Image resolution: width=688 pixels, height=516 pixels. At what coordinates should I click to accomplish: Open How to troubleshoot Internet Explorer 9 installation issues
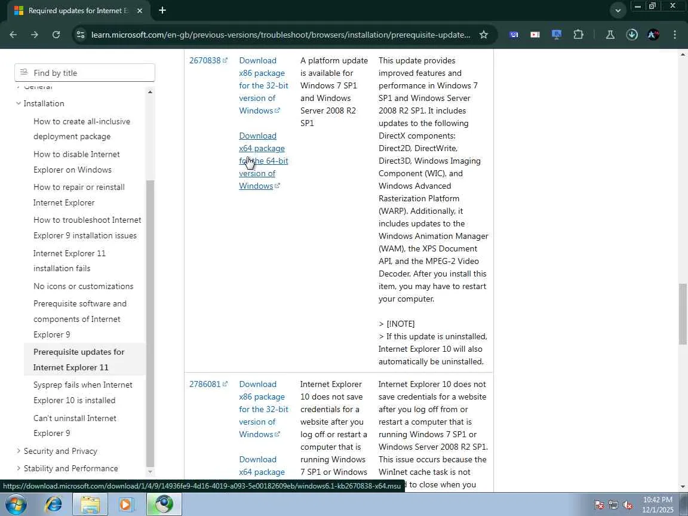pyautogui.click(x=87, y=228)
